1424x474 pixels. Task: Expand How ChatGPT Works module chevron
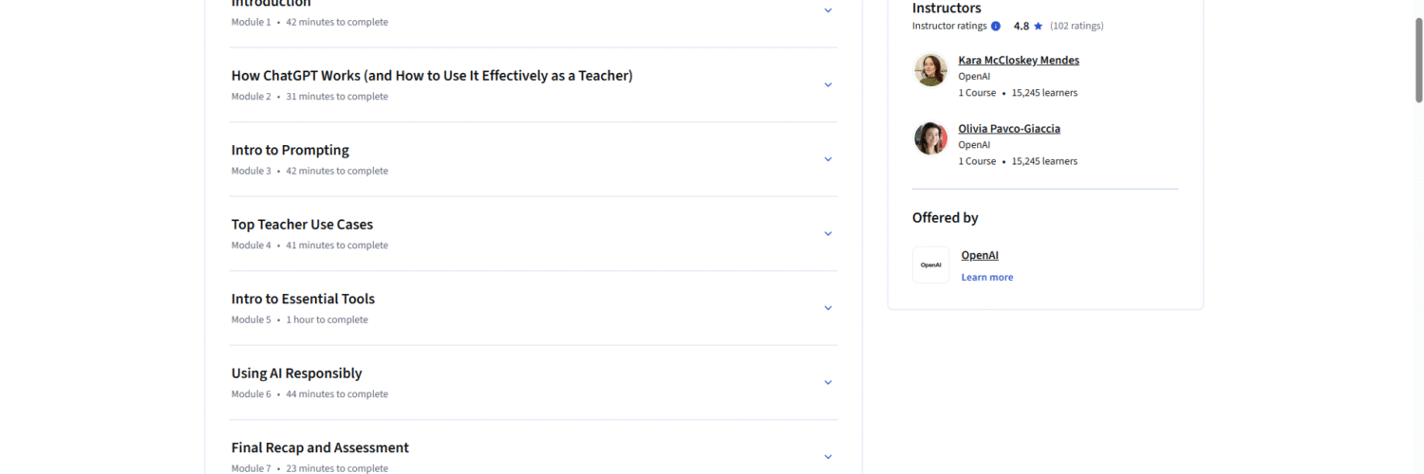tap(828, 84)
